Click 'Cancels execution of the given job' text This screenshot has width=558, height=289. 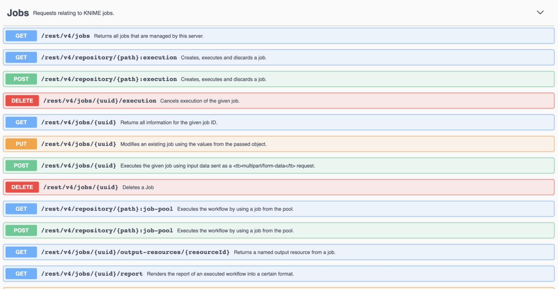[200, 101]
